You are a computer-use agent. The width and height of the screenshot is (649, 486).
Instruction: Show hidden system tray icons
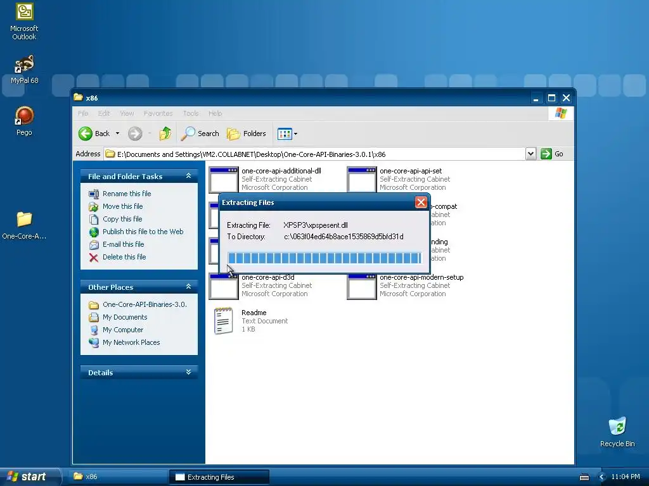[x=602, y=477]
